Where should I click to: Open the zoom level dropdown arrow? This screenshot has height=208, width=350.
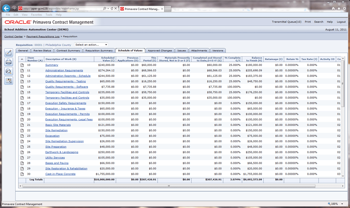[342, 204]
